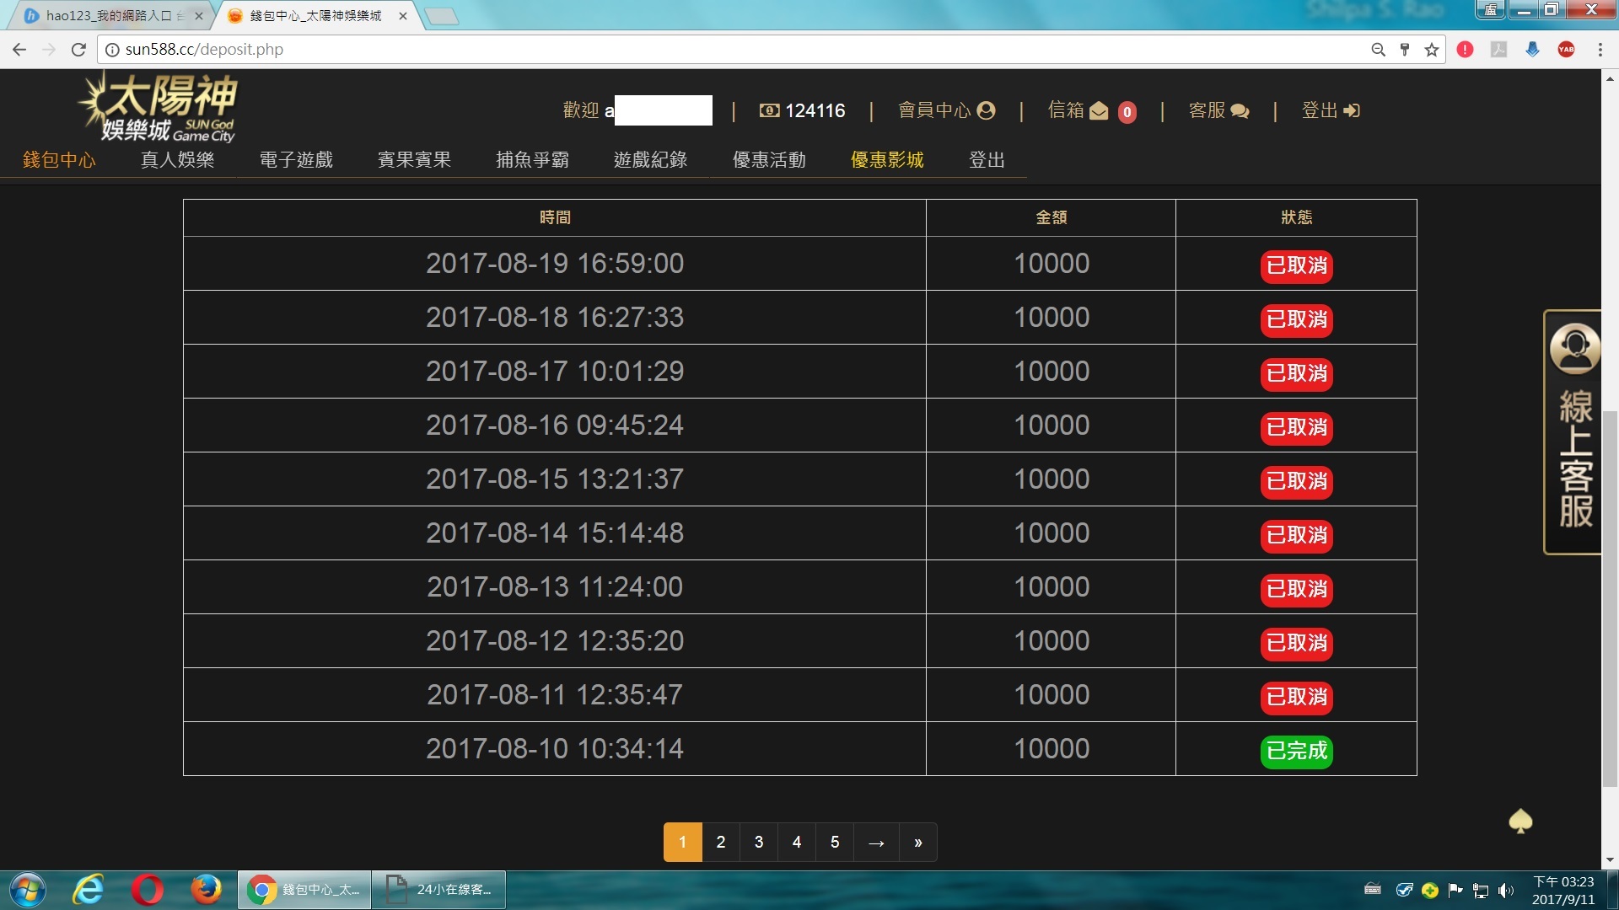Open the 信箱 mailbox envelope icon
The image size is (1619, 910).
pos(1099,111)
